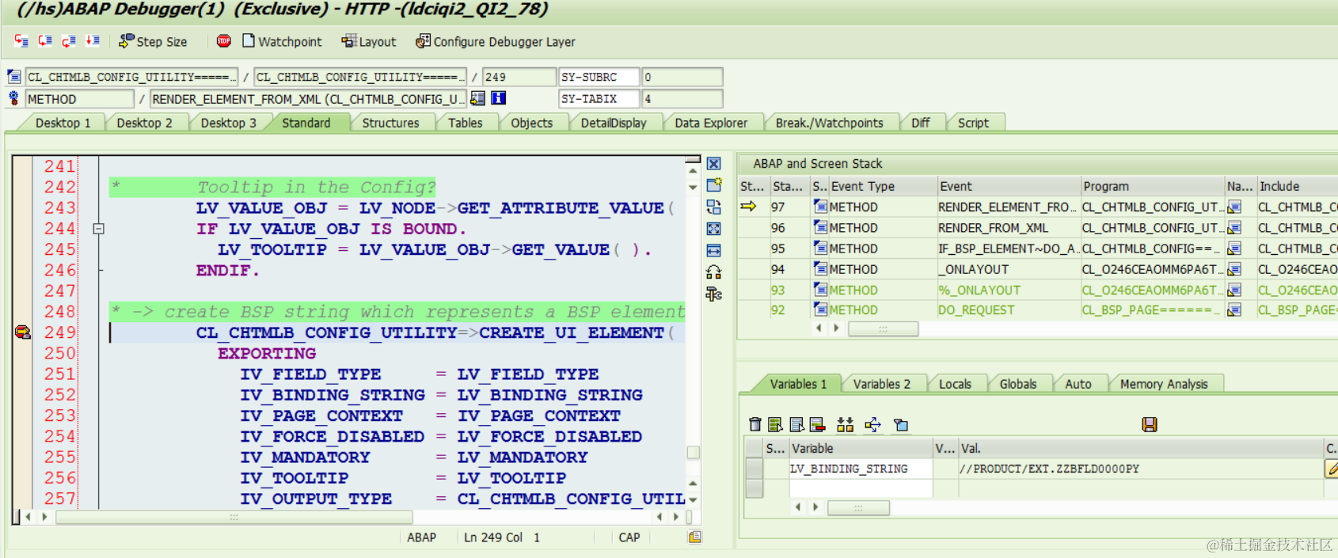
Task: Click the save diskette icon in variables toolbar
Action: click(x=1150, y=425)
